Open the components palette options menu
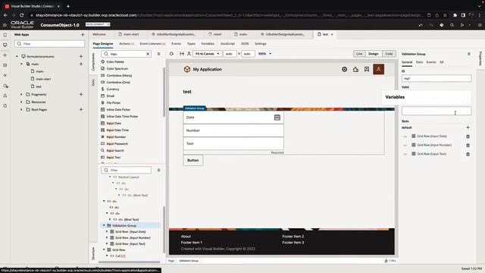Screen dimensions: 485x273 pyautogui.click(x=158, y=54)
